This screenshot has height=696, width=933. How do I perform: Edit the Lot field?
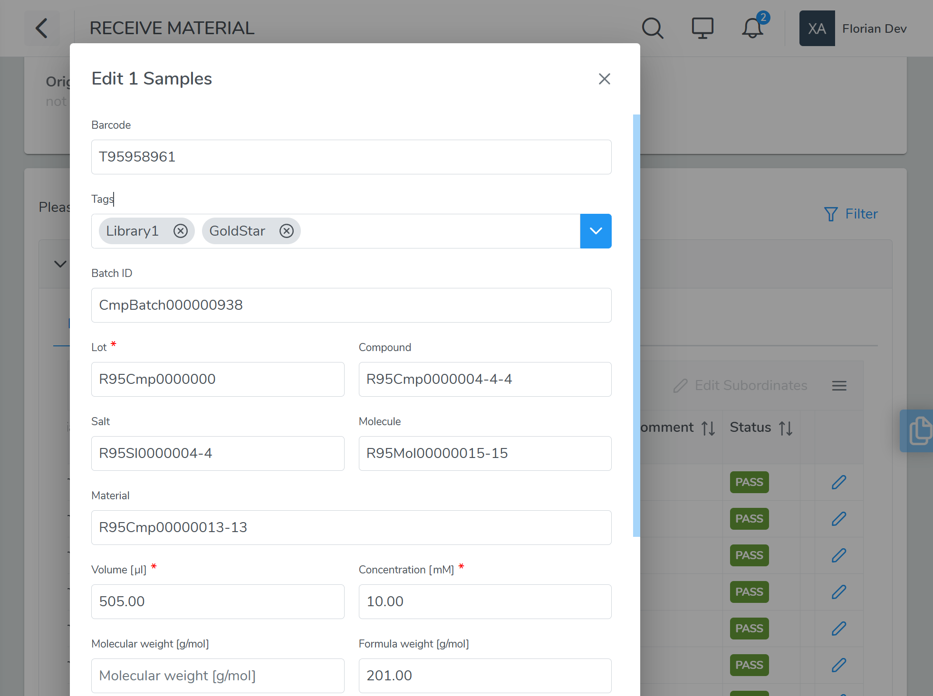pyautogui.click(x=218, y=379)
